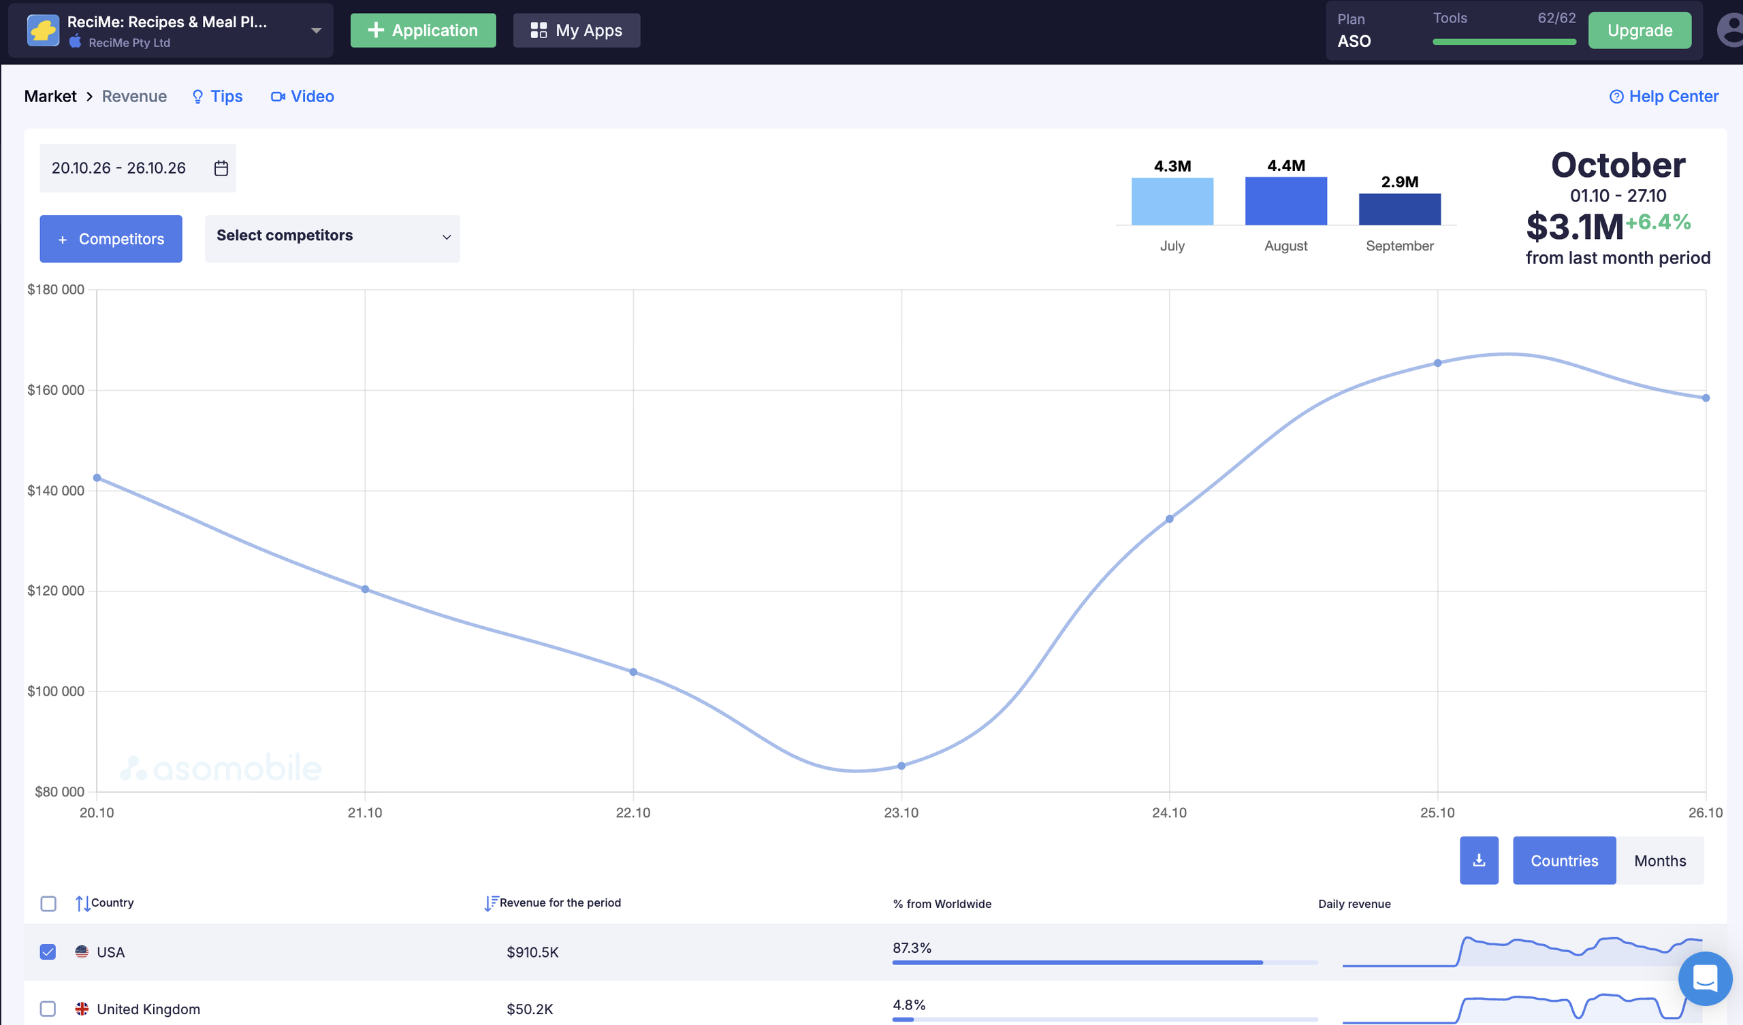Open the chat support bubble
Viewport: 1743px width, 1025px height.
tap(1705, 978)
